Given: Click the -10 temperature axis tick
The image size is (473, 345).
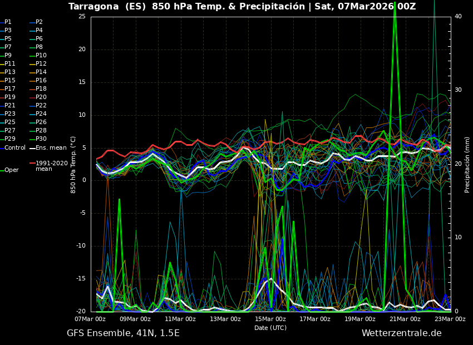Looking at the screenshot, I should pos(81,246).
